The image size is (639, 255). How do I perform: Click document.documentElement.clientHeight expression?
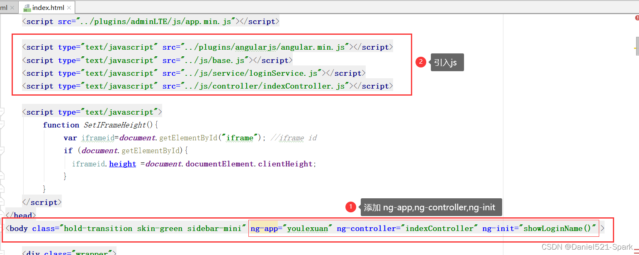(229, 164)
